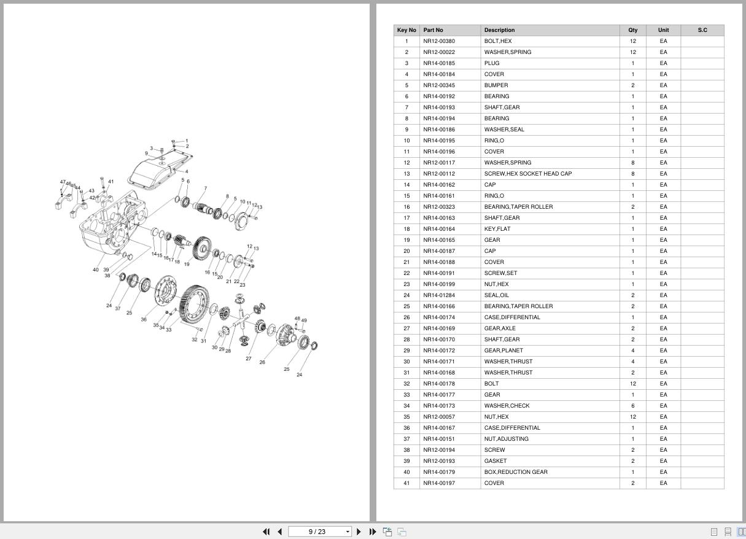The height and width of the screenshot is (539, 746).
Task: Click the Unit column header
Action: click(663, 30)
